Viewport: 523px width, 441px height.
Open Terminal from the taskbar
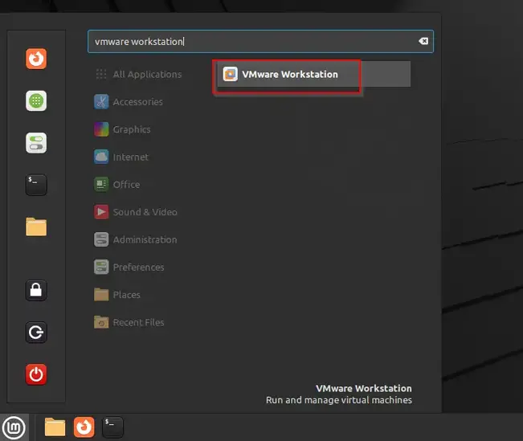112,427
